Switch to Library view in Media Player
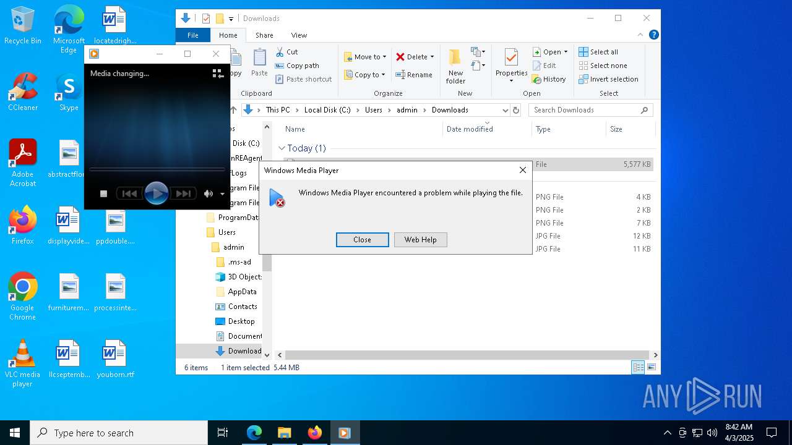This screenshot has width=792, height=445. (218, 74)
